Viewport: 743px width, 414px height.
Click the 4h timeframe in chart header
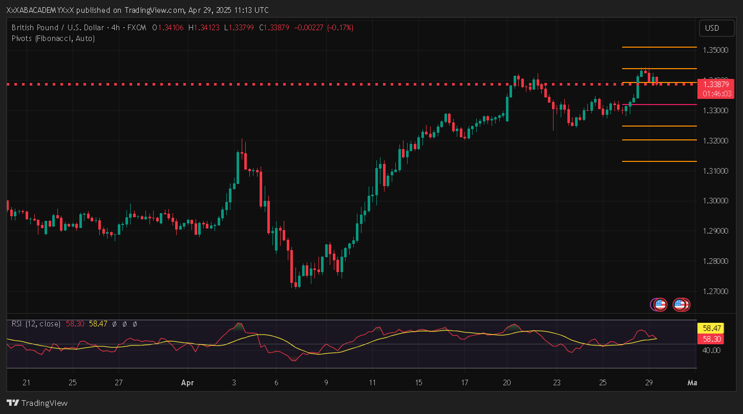pos(116,28)
